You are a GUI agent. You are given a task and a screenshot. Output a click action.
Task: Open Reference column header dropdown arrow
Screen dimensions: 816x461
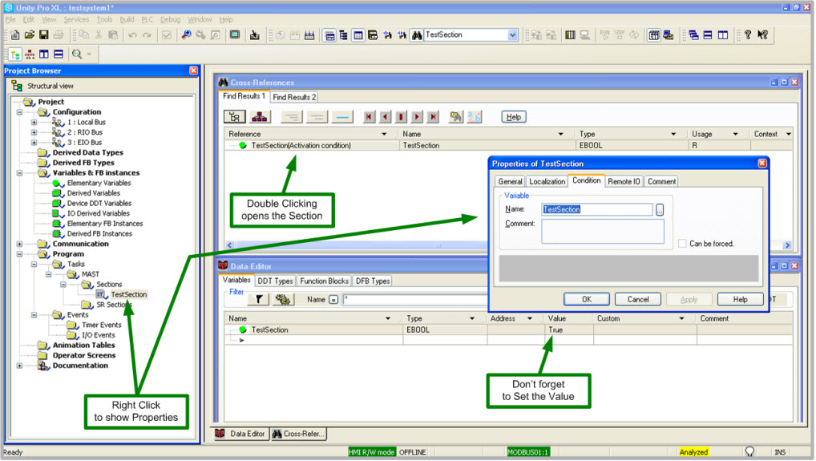[384, 134]
